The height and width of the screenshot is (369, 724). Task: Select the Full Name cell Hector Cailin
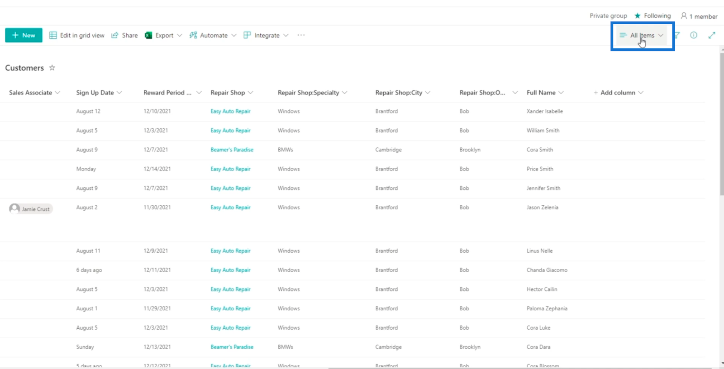[x=542, y=289]
